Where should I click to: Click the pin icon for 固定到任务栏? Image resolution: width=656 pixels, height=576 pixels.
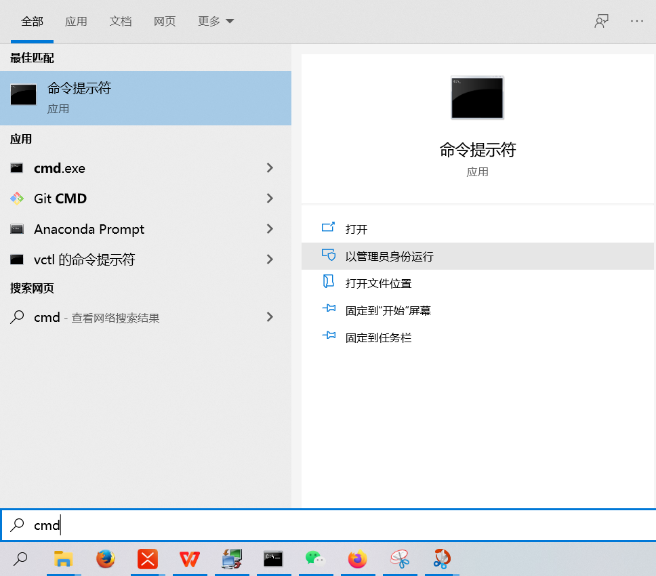(x=329, y=335)
